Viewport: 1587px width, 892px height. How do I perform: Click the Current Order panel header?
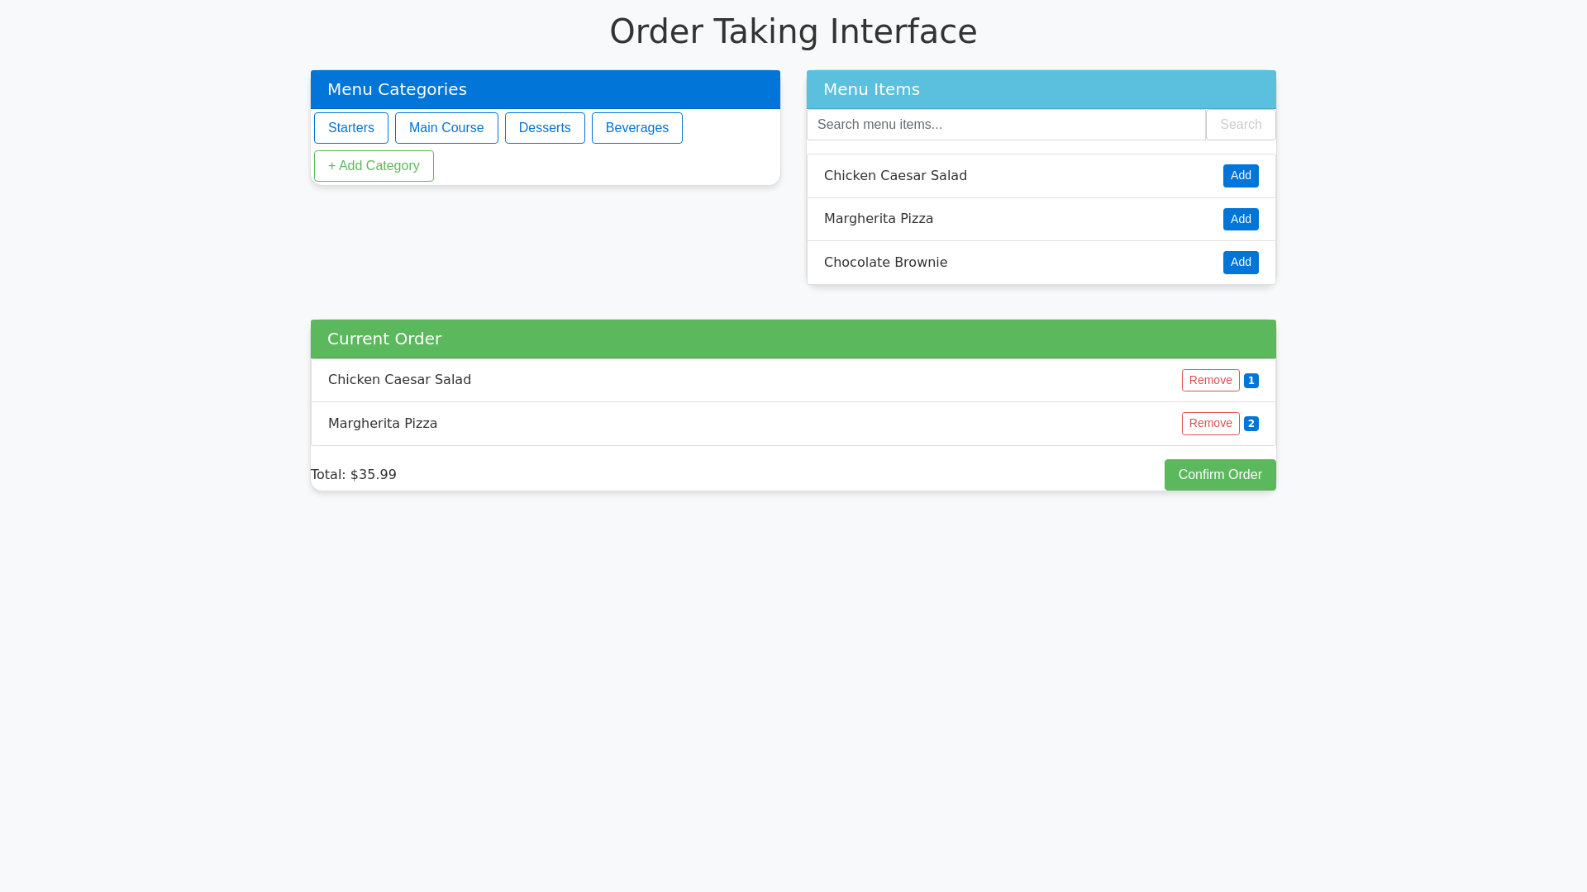[793, 339]
